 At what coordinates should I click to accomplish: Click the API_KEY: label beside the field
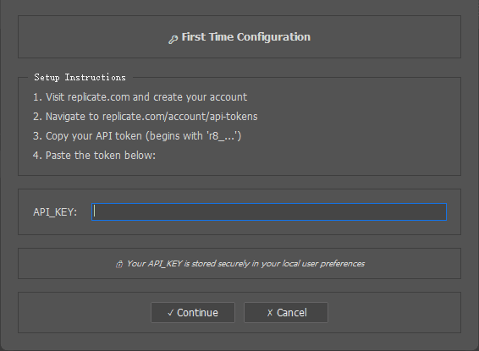pos(55,211)
